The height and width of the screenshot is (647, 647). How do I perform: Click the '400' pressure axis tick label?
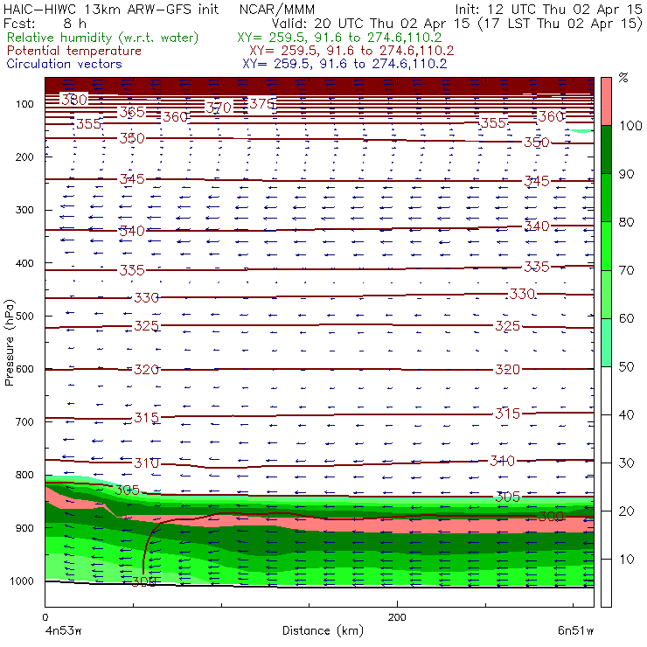pyautogui.click(x=24, y=263)
